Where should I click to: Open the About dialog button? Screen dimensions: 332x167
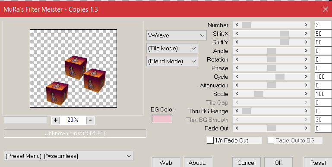point(198,162)
